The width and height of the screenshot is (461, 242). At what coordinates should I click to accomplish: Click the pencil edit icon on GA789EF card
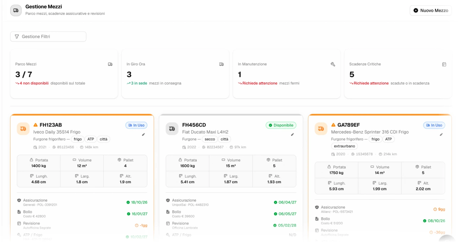point(441,134)
